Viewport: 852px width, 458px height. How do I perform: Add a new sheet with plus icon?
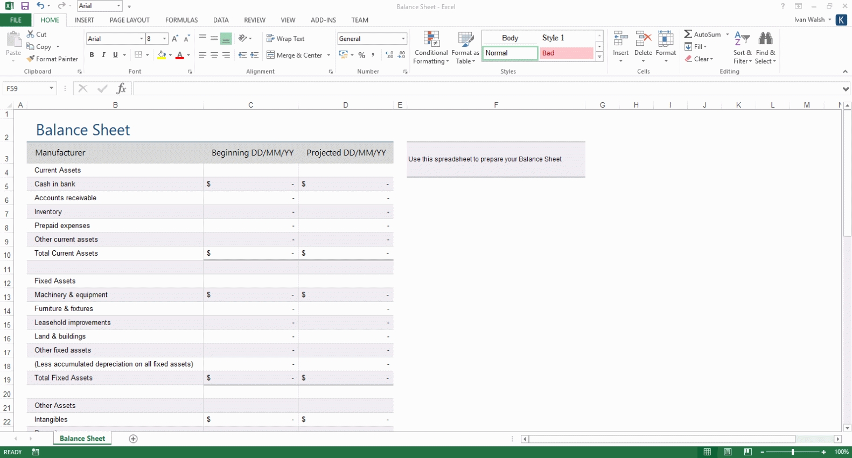(x=133, y=439)
